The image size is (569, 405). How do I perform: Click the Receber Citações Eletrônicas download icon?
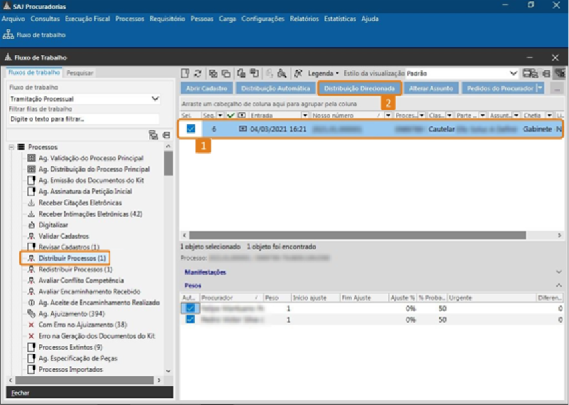[x=31, y=202]
